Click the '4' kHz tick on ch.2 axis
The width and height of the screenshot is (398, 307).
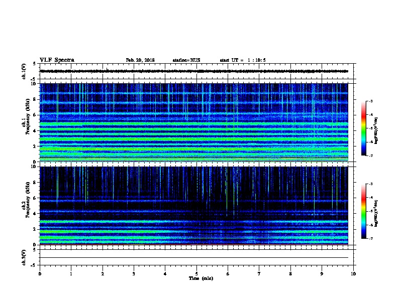pos(35,214)
